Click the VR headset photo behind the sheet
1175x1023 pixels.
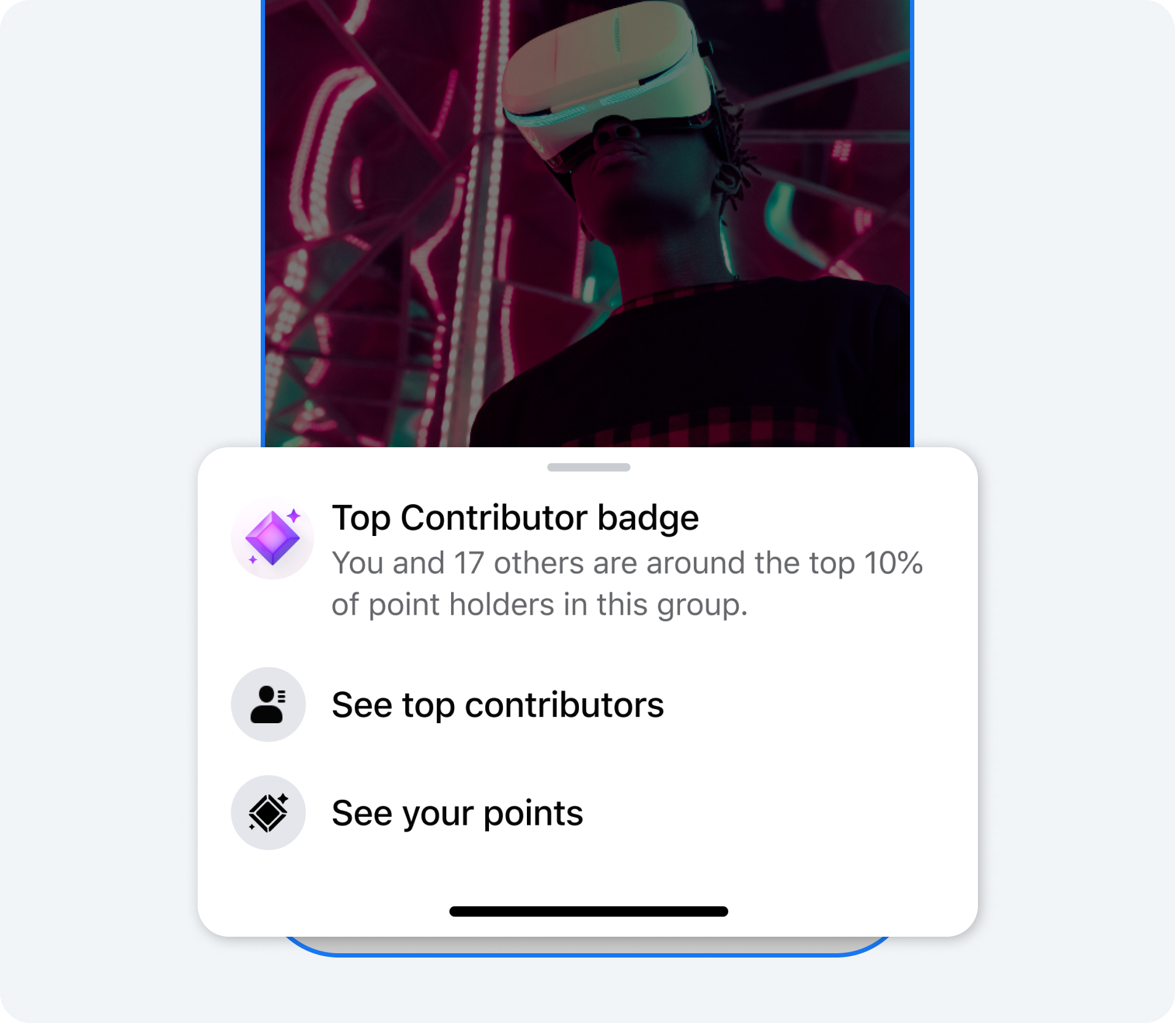point(587,214)
